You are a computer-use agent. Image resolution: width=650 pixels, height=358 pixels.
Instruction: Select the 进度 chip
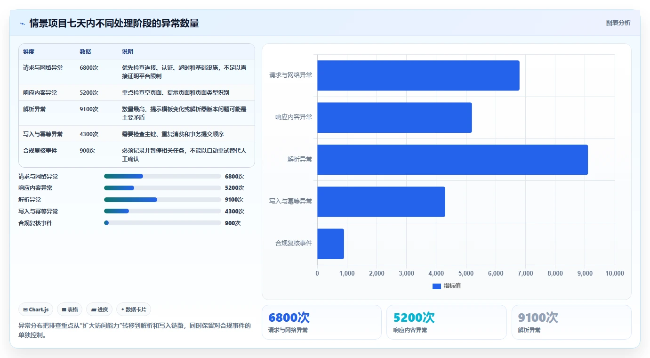[x=99, y=309]
